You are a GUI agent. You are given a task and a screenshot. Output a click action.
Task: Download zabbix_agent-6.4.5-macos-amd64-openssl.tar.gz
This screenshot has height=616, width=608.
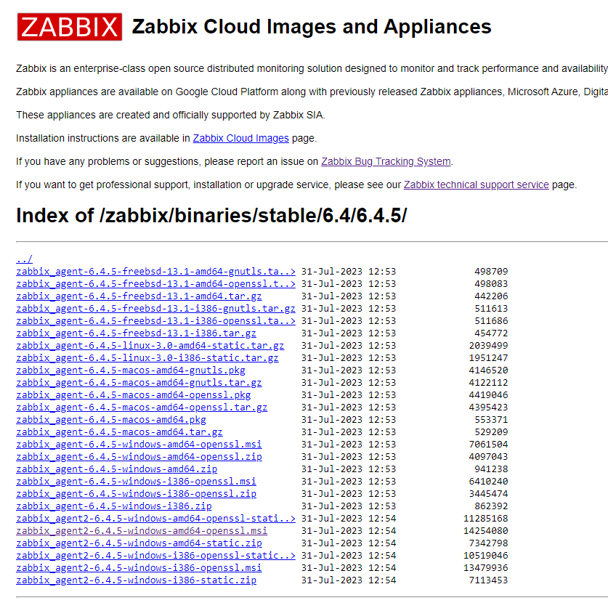pos(141,407)
